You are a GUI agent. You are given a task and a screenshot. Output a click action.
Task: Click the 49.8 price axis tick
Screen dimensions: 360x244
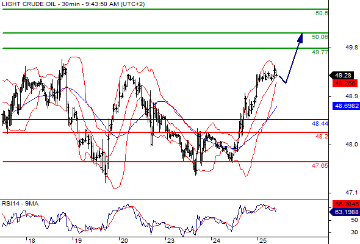(x=351, y=48)
